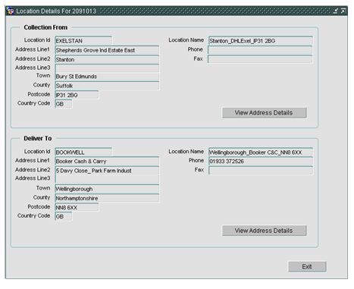Click the 5 Davy Close_ Park Farm Indust field
The width and height of the screenshot is (354, 289).
(107, 171)
